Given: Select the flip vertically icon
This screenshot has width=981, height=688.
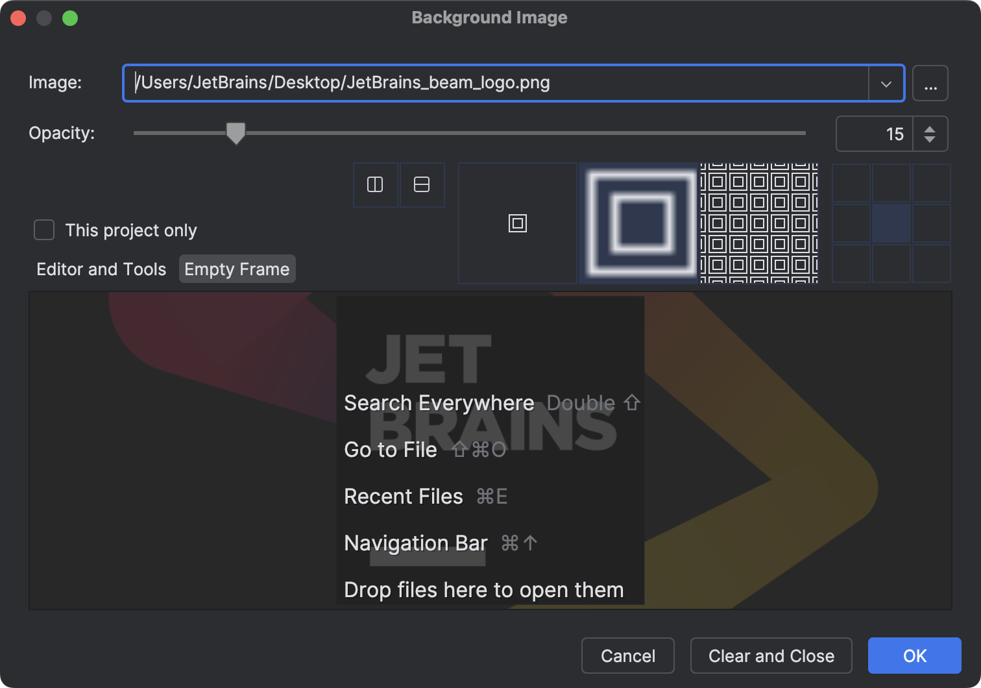Looking at the screenshot, I should tap(422, 184).
